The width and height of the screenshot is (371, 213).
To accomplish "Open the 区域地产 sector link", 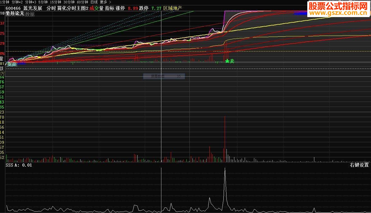I will (x=173, y=8).
